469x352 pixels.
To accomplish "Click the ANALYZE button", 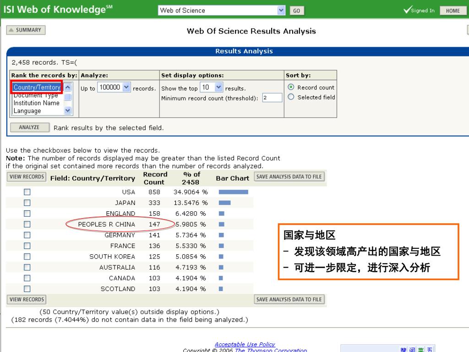I will 30,127.
